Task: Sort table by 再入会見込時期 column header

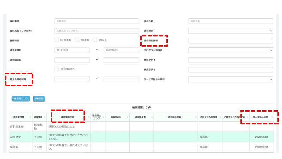Action: [260, 117]
